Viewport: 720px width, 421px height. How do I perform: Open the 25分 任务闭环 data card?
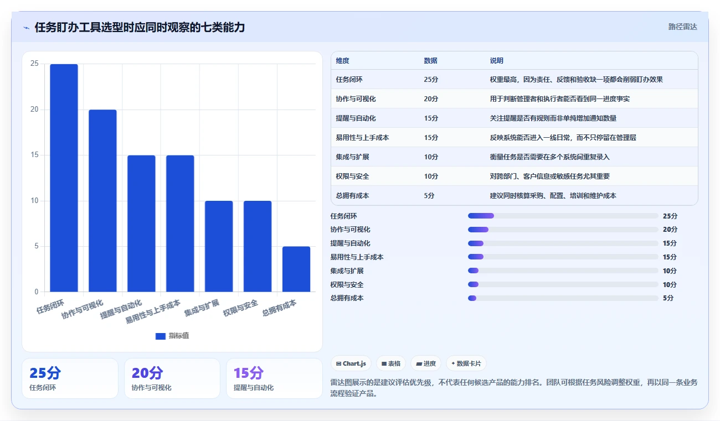click(x=70, y=378)
